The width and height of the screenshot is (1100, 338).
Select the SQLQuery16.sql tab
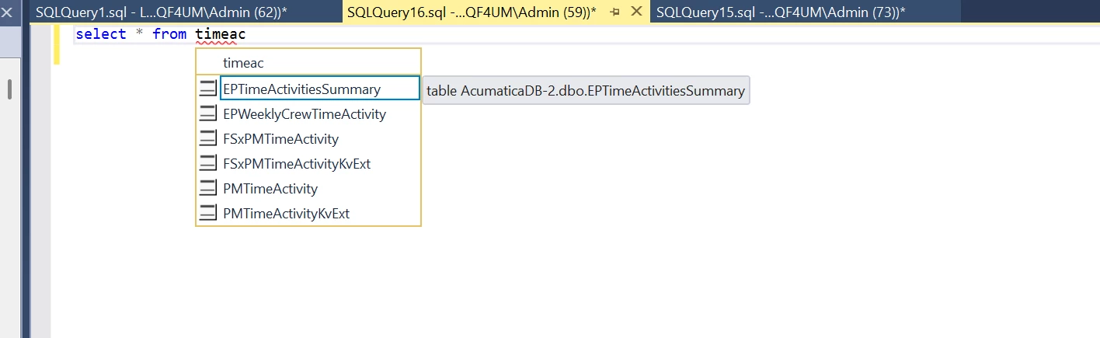click(x=472, y=12)
